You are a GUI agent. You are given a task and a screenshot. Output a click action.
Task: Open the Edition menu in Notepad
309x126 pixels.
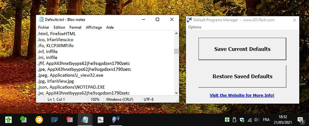point(59,27)
